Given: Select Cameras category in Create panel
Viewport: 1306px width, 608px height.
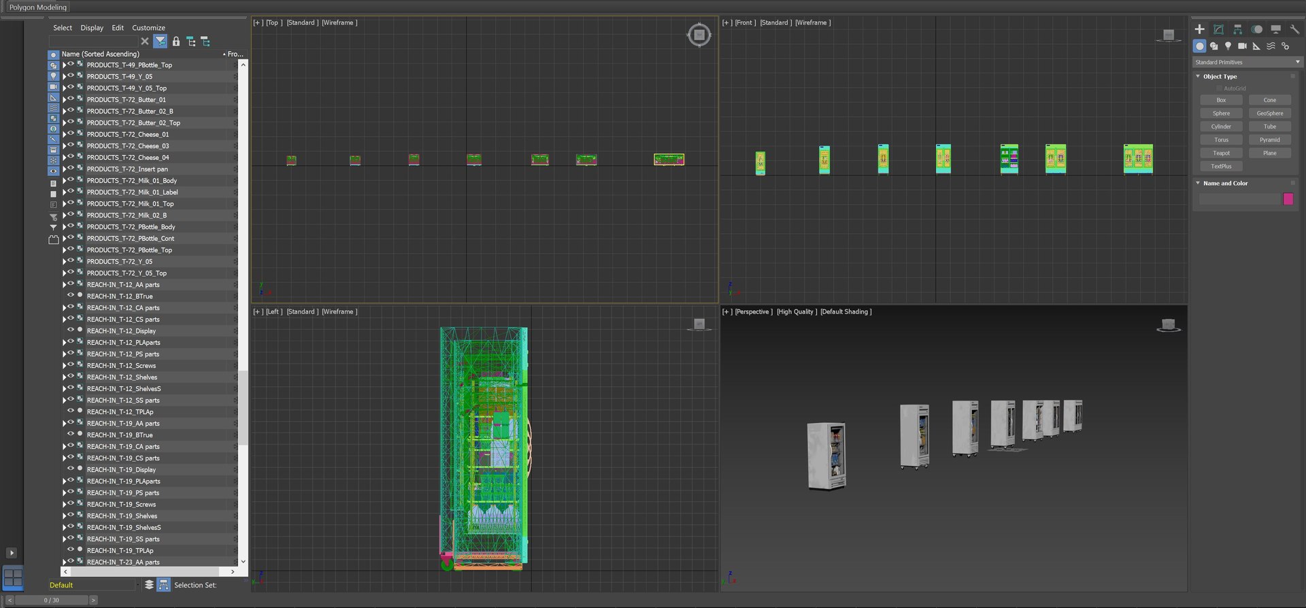Looking at the screenshot, I should tap(1242, 46).
